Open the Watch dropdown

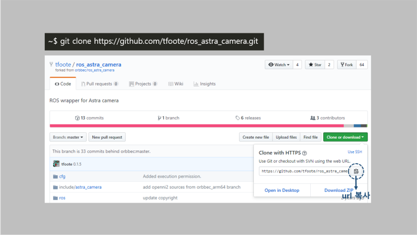click(278, 65)
